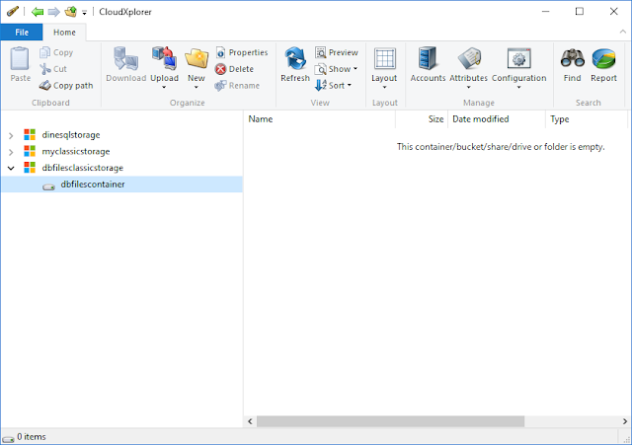Select dbfilesclassicstorage in the tree
632x445 pixels.
83,168
